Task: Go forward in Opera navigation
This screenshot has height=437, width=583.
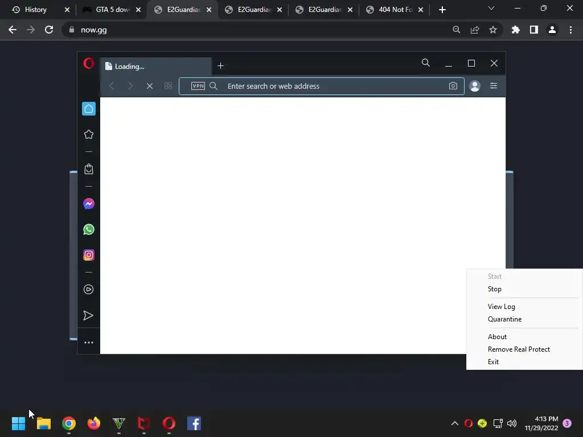Action: coord(130,86)
